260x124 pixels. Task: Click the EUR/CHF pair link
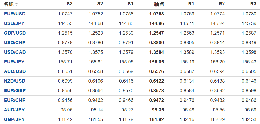click(15, 100)
